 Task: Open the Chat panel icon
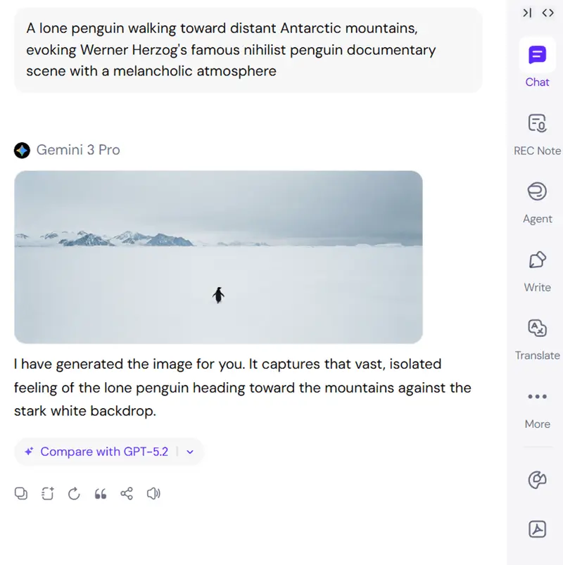537,55
